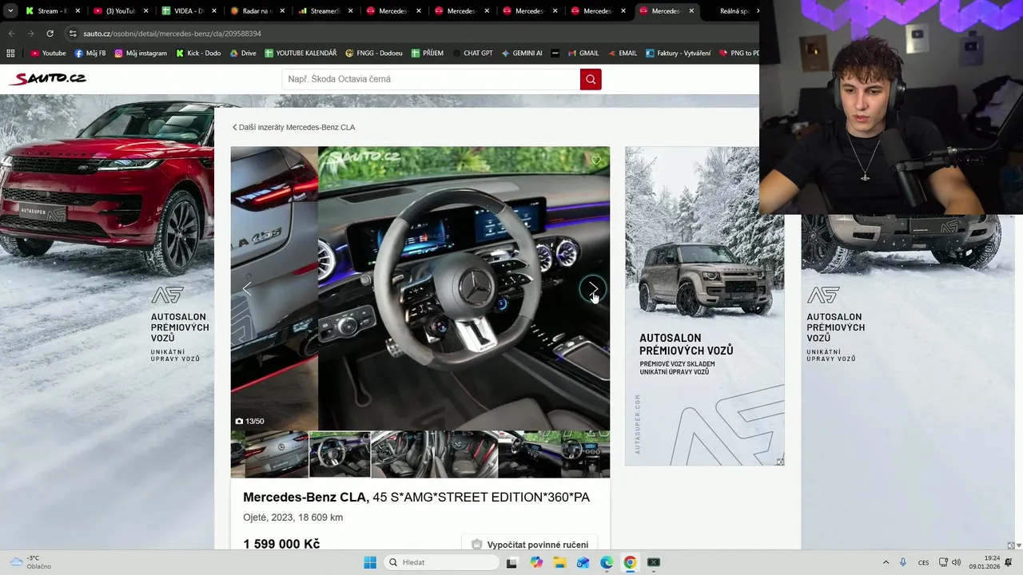The width and height of the screenshot is (1023, 575).
Task: Close the active Mercedes tab
Action: click(x=690, y=11)
